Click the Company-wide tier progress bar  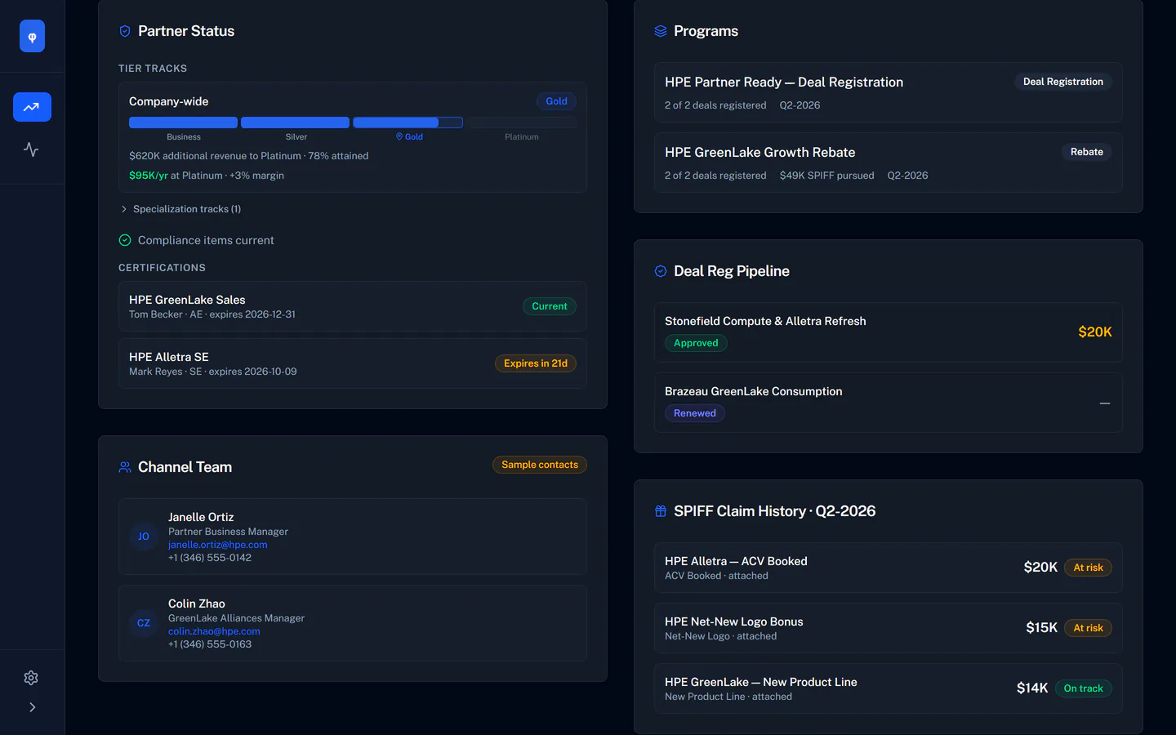353,122
